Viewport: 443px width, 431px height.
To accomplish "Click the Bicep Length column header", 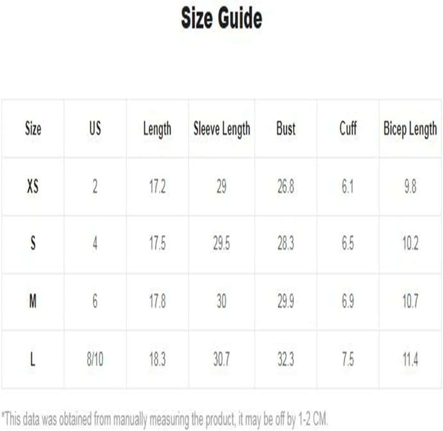I will 410,129.
